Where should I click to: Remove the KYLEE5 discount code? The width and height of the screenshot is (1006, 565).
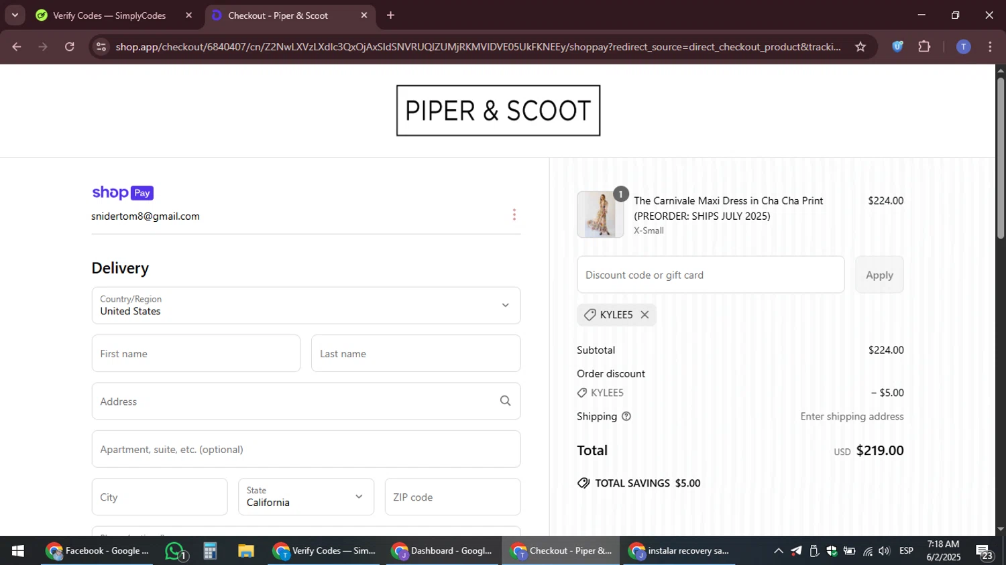[x=645, y=314]
